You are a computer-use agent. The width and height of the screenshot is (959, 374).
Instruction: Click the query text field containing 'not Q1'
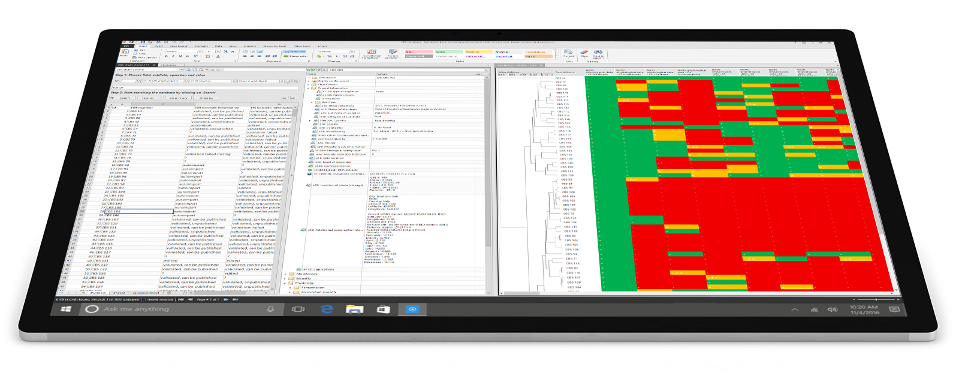pos(206,88)
